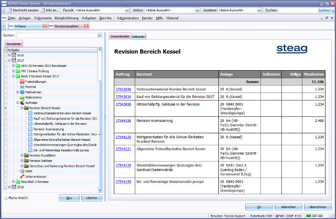Expand the Gerüstbau und Isolierung node

coord(22,166)
